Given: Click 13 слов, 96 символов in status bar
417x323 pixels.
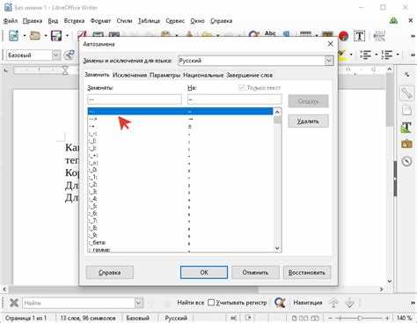Looking at the screenshot, I should coord(88,318).
